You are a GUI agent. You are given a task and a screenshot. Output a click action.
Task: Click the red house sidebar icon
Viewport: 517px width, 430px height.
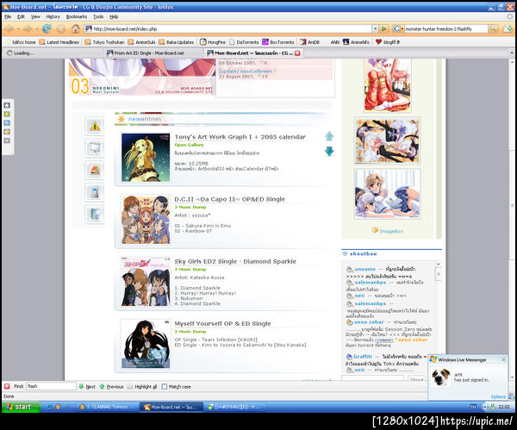click(x=95, y=171)
